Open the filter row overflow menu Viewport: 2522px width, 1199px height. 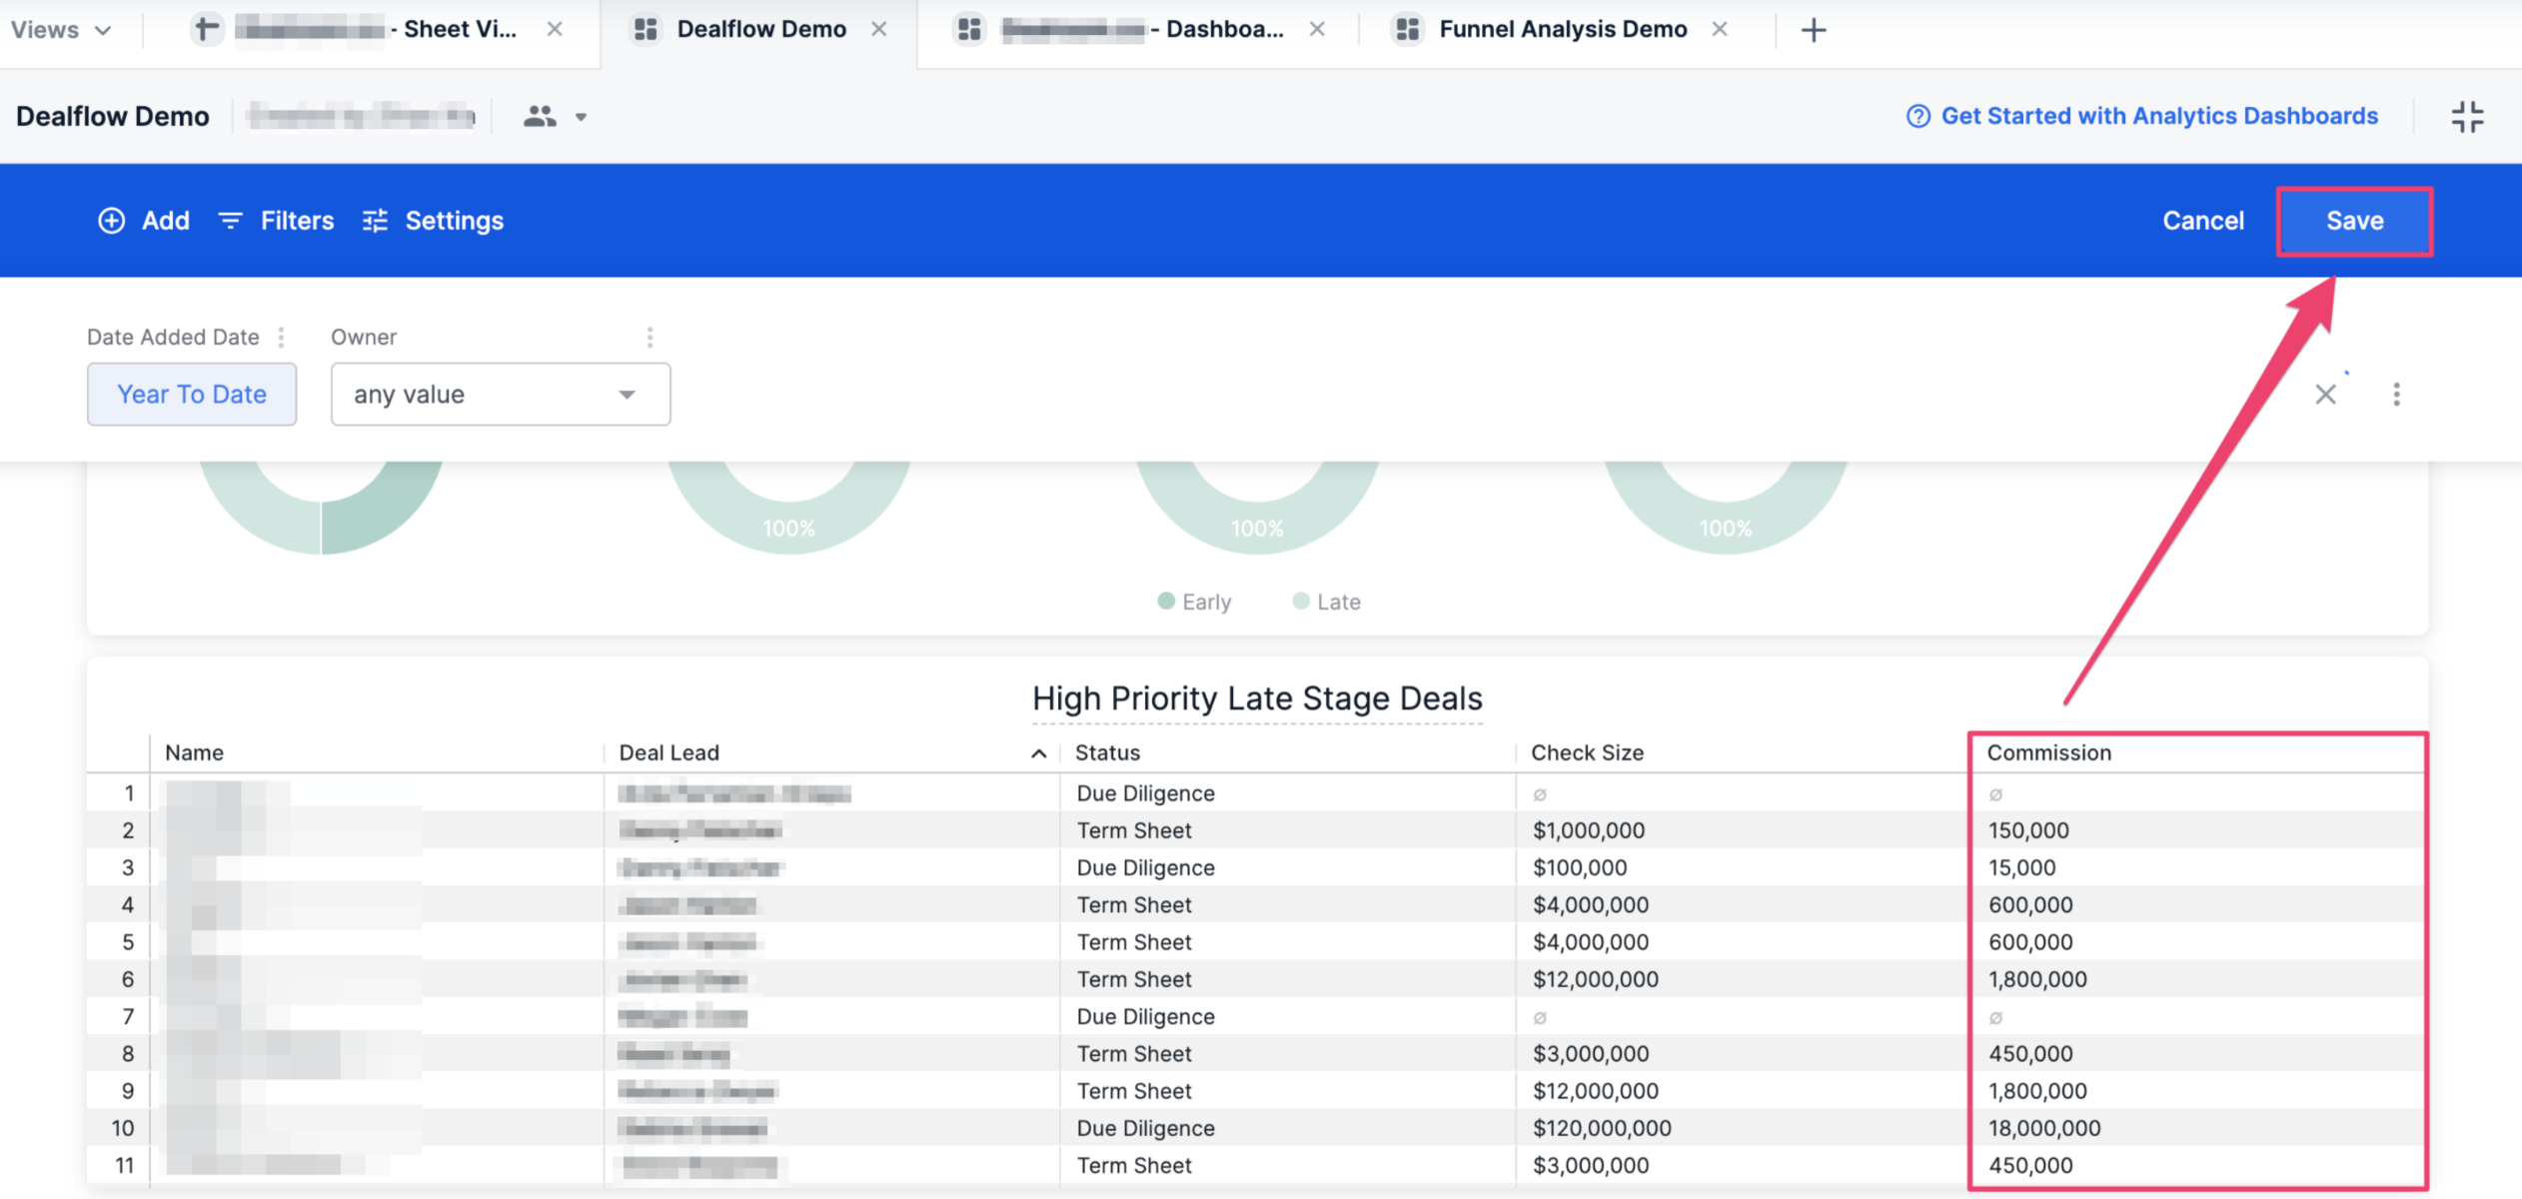(2396, 394)
